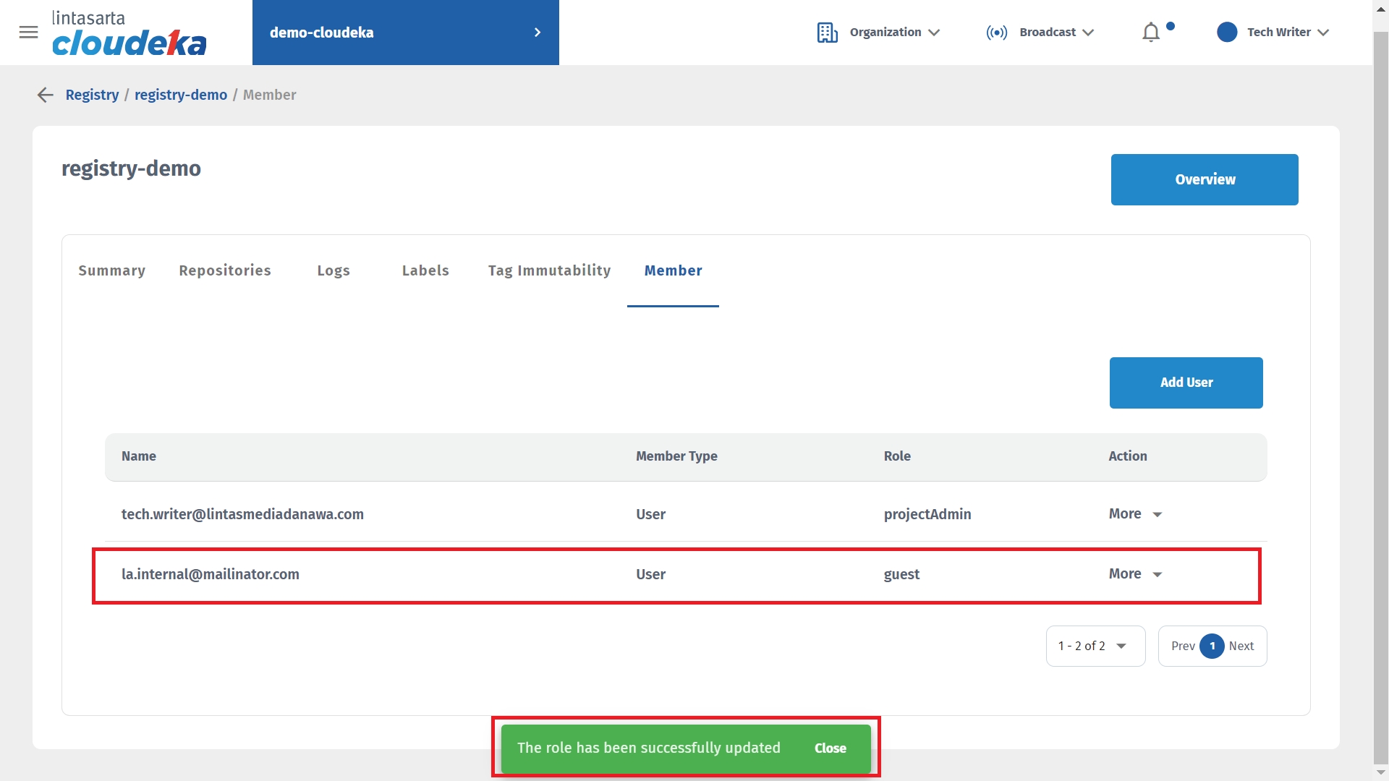The height and width of the screenshot is (781, 1389).
Task: Close the role updated notification
Action: pyautogui.click(x=830, y=748)
